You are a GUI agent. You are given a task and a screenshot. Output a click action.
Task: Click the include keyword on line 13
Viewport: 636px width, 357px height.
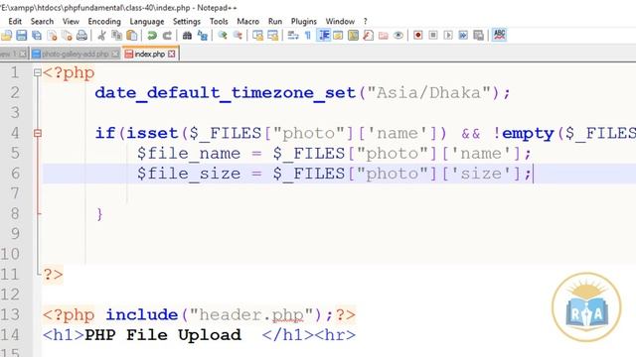coord(141,315)
